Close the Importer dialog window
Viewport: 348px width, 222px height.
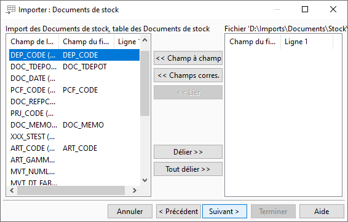pyautogui.click(x=333, y=9)
